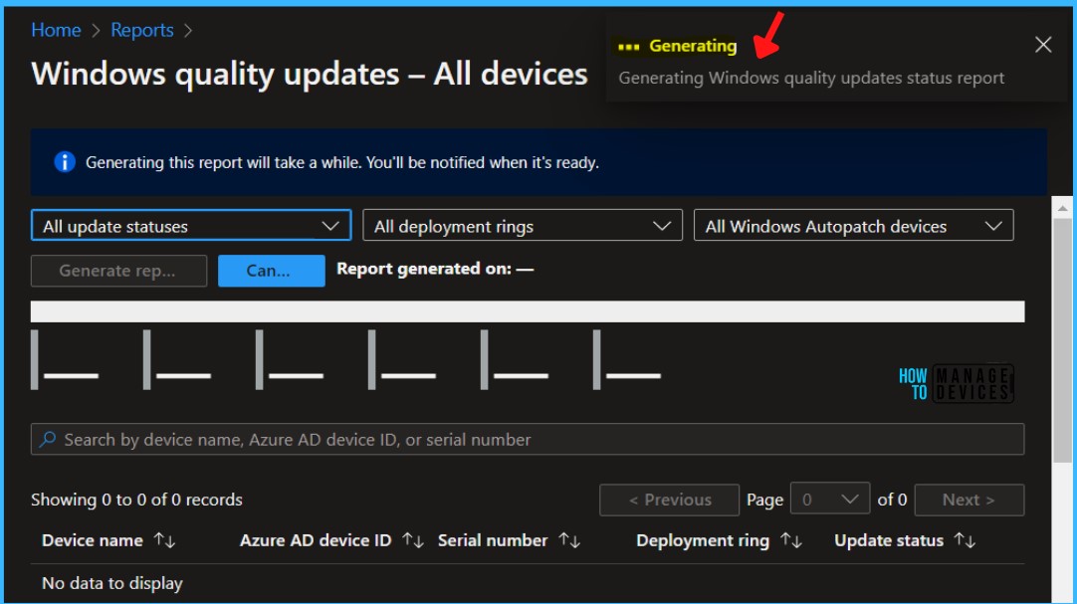The image size is (1077, 604).
Task: Sort by Serial number arrows
Action: click(x=569, y=541)
